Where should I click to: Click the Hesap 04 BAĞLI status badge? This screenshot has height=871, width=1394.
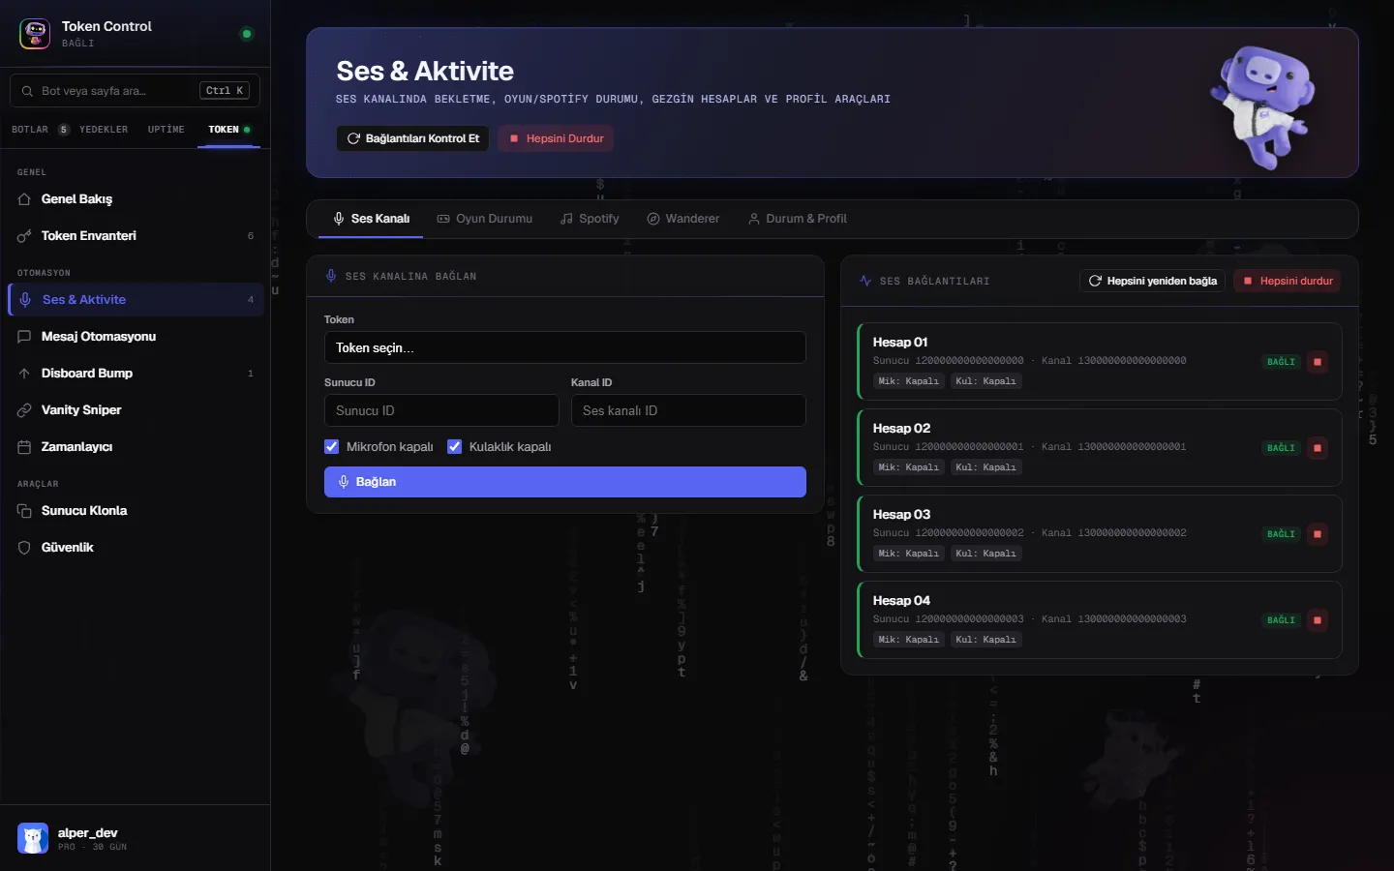pyautogui.click(x=1281, y=620)
